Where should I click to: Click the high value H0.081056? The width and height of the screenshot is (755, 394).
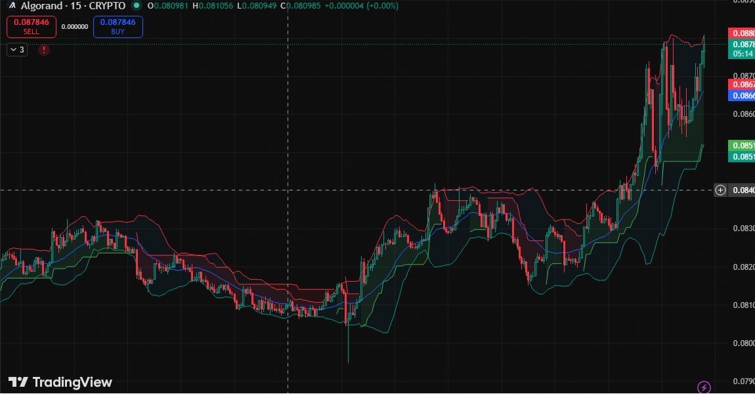[x=212, y=6]
